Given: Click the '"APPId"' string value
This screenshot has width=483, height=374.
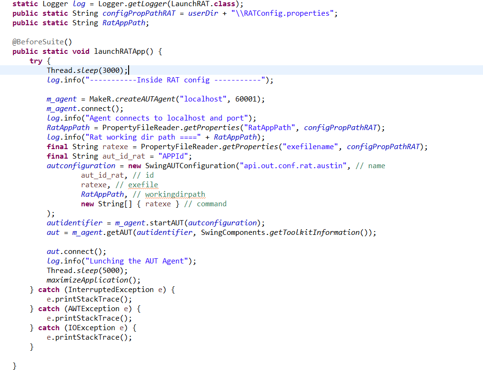Looking at the screenshot, I should (x=173, y=156).
